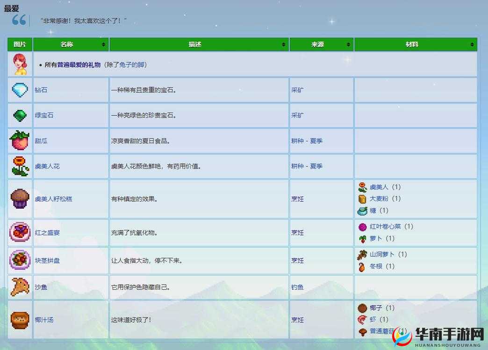Click the green emerald gem icon
The image size is (488, 350).
(19, 115)
